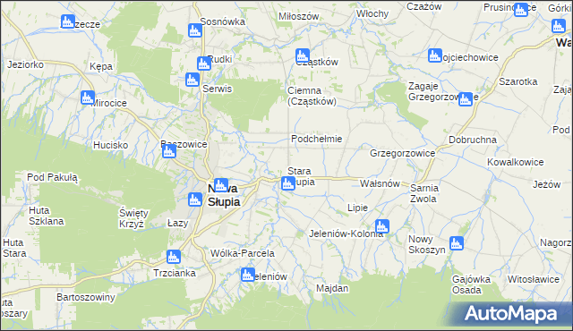
Task: Click the factory icon left of Nowa Słupia
Action: [195, 199]
